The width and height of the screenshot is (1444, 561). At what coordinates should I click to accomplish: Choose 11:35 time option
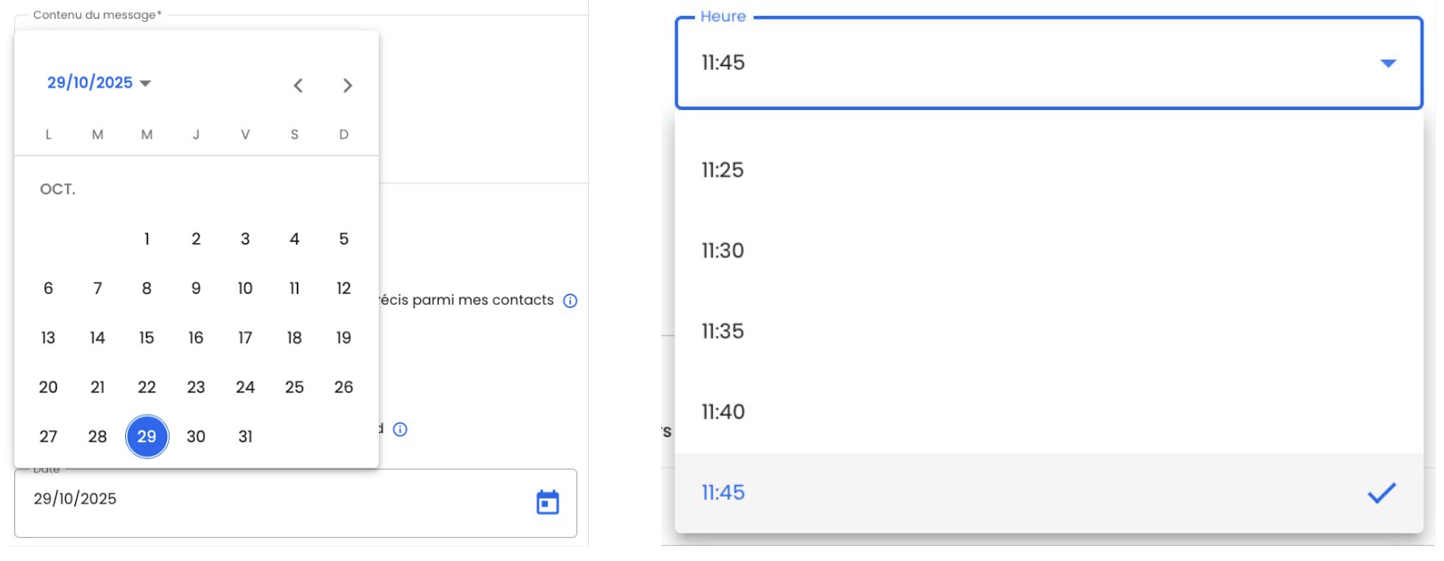point(723,331)
